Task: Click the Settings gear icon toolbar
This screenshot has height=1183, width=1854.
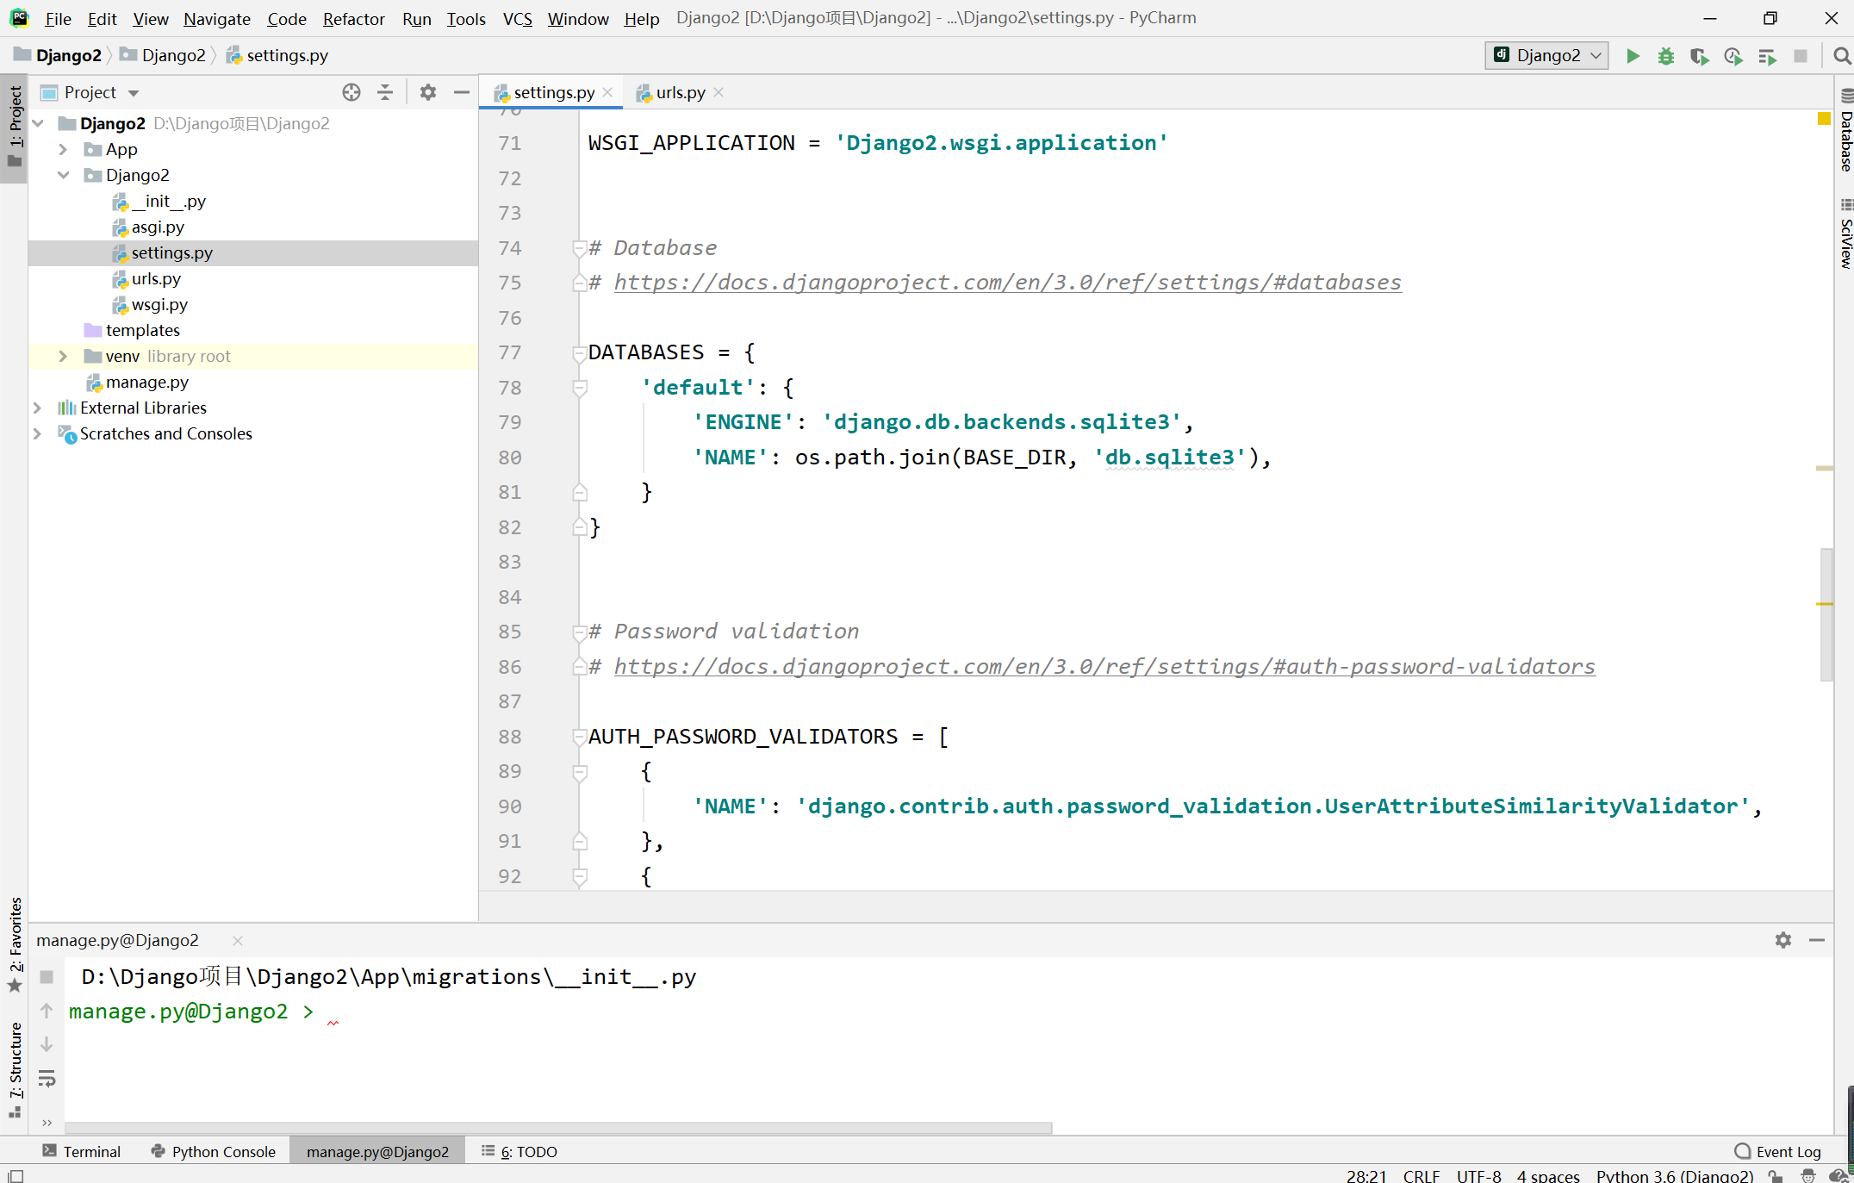Action: pos(428,92)
